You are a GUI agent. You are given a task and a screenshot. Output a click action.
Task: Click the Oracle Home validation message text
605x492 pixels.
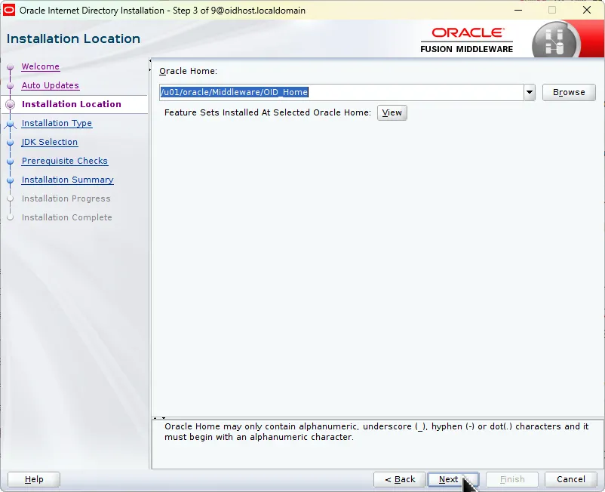pyautogui.click(x=376, y=432)
